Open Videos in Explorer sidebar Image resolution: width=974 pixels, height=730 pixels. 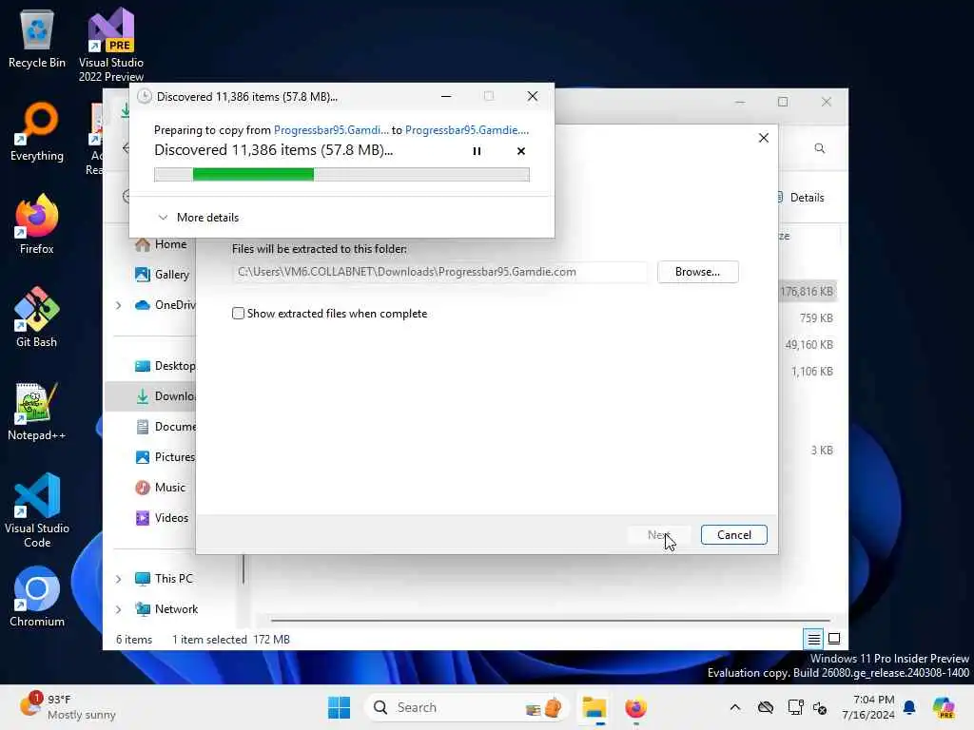click(x=163, y=518)
